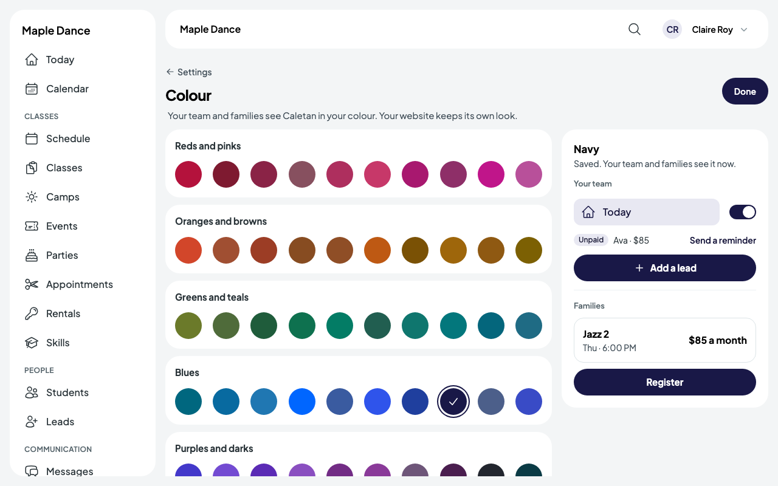The image size is (778, 486).
Task: Click the Register button
Action: coord(665,382)
